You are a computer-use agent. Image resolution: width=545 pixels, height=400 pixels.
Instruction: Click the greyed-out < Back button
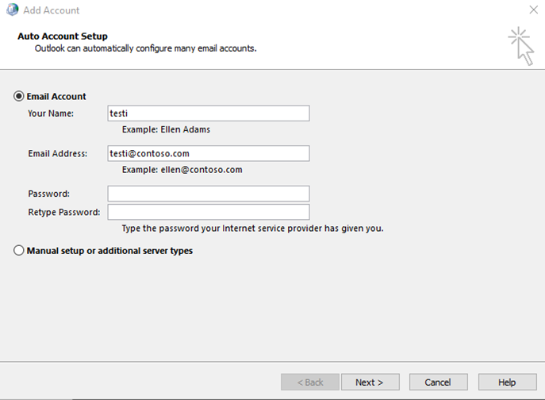click(310, 383)
